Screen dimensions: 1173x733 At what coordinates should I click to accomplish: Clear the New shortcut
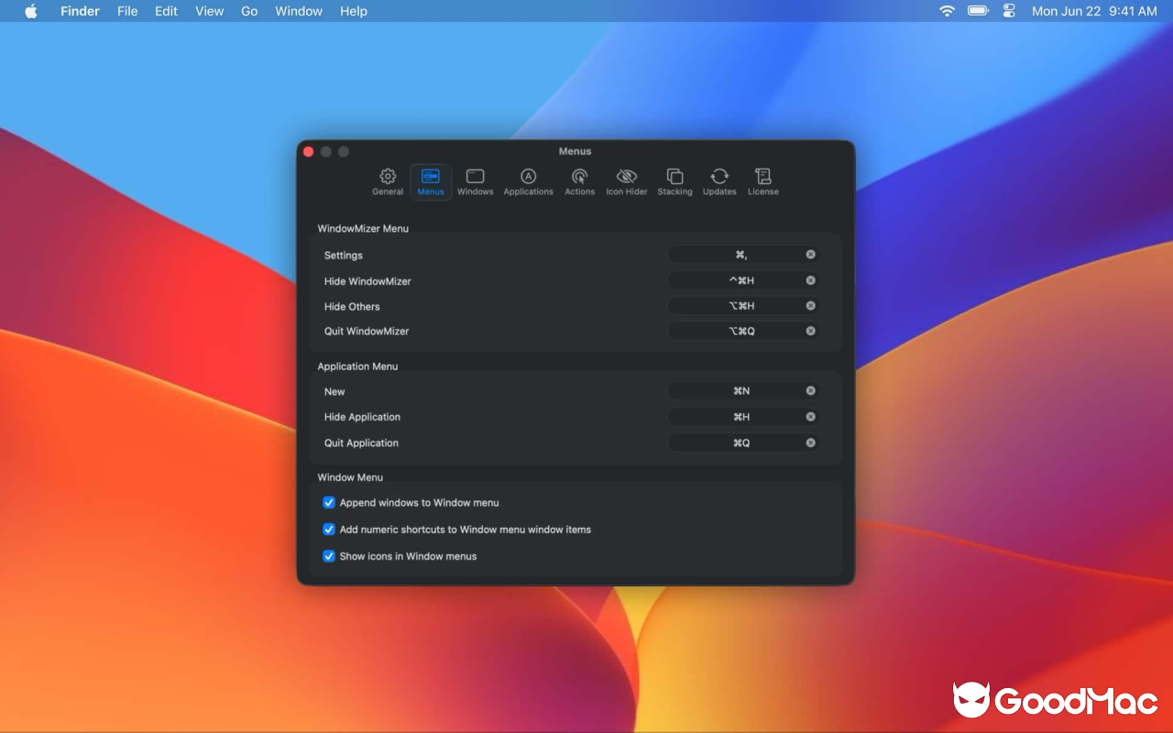pos(810,390)
